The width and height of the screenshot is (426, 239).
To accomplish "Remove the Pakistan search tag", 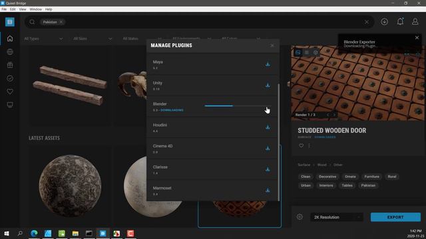I will click(61, 22).
